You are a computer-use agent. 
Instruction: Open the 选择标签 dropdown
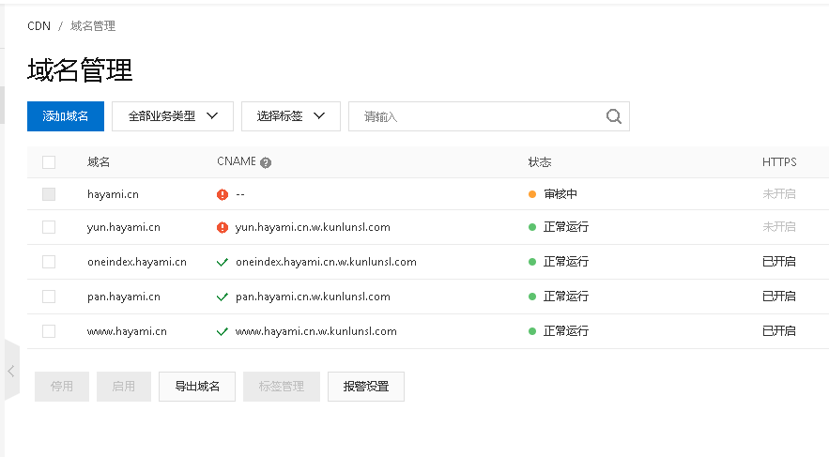tap(291, 116)
